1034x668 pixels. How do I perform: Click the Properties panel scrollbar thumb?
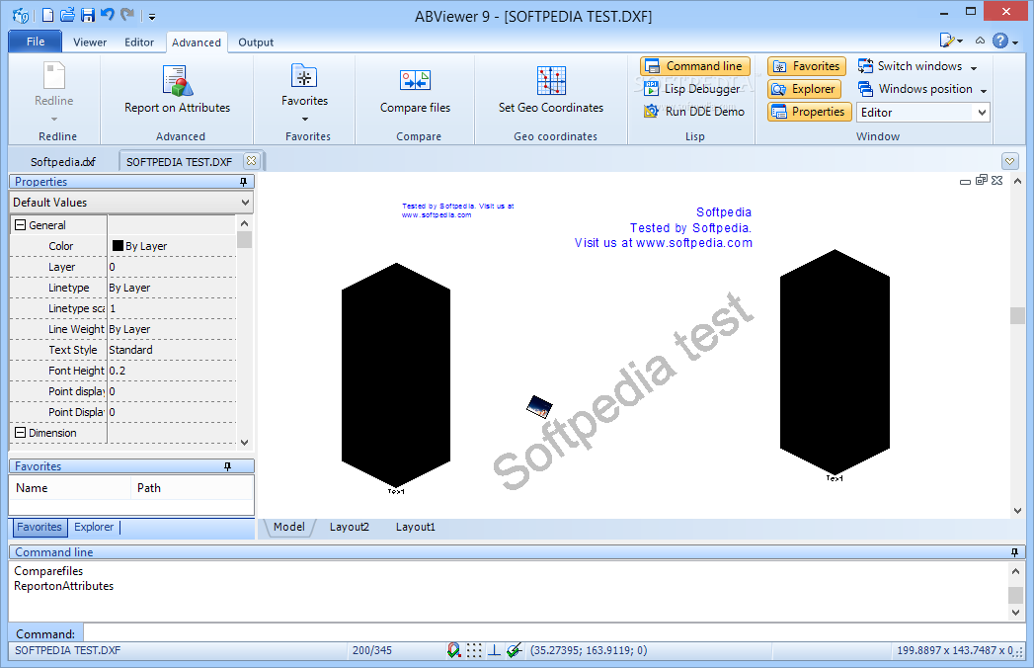pos(244,239)
